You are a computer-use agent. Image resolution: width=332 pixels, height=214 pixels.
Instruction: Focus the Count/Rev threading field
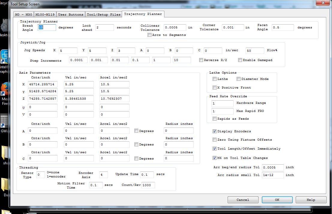pyautogui.click(x=148, y=185)
